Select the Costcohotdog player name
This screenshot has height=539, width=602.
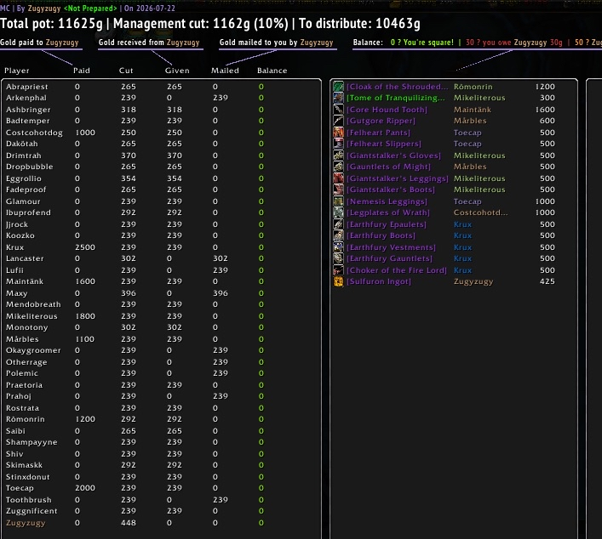34,133
